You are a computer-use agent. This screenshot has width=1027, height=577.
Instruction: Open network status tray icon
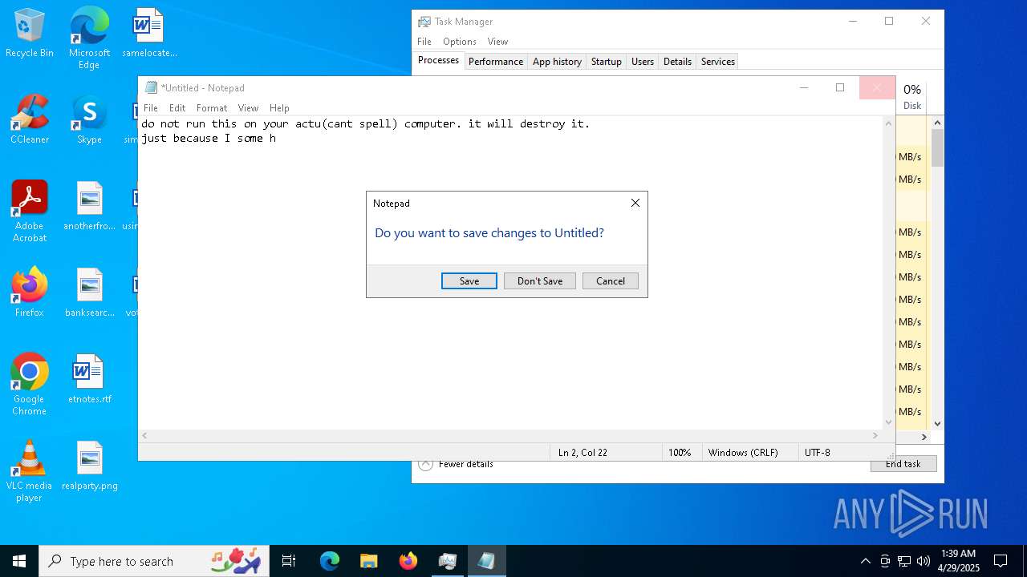(x=904, y=561)
